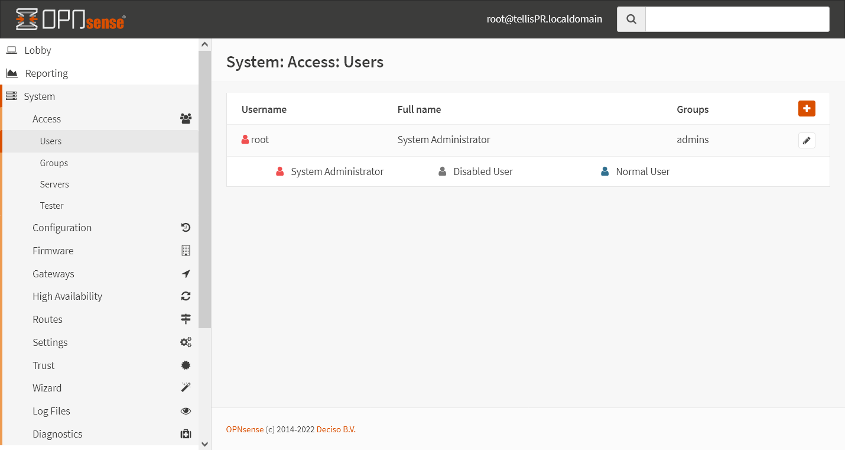Select the Firmware icon in sidebar
Viewport: 845px width, 450px height.
[x=186, y=250]
